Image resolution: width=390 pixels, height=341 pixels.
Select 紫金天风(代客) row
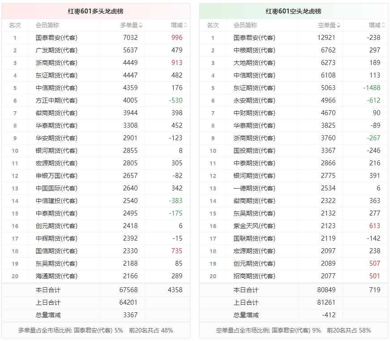[x=294, y=226]
